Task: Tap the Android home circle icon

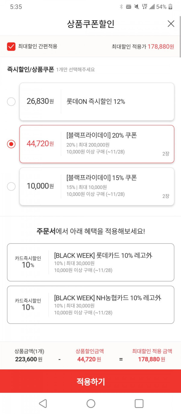Action: tap(91, 403)
